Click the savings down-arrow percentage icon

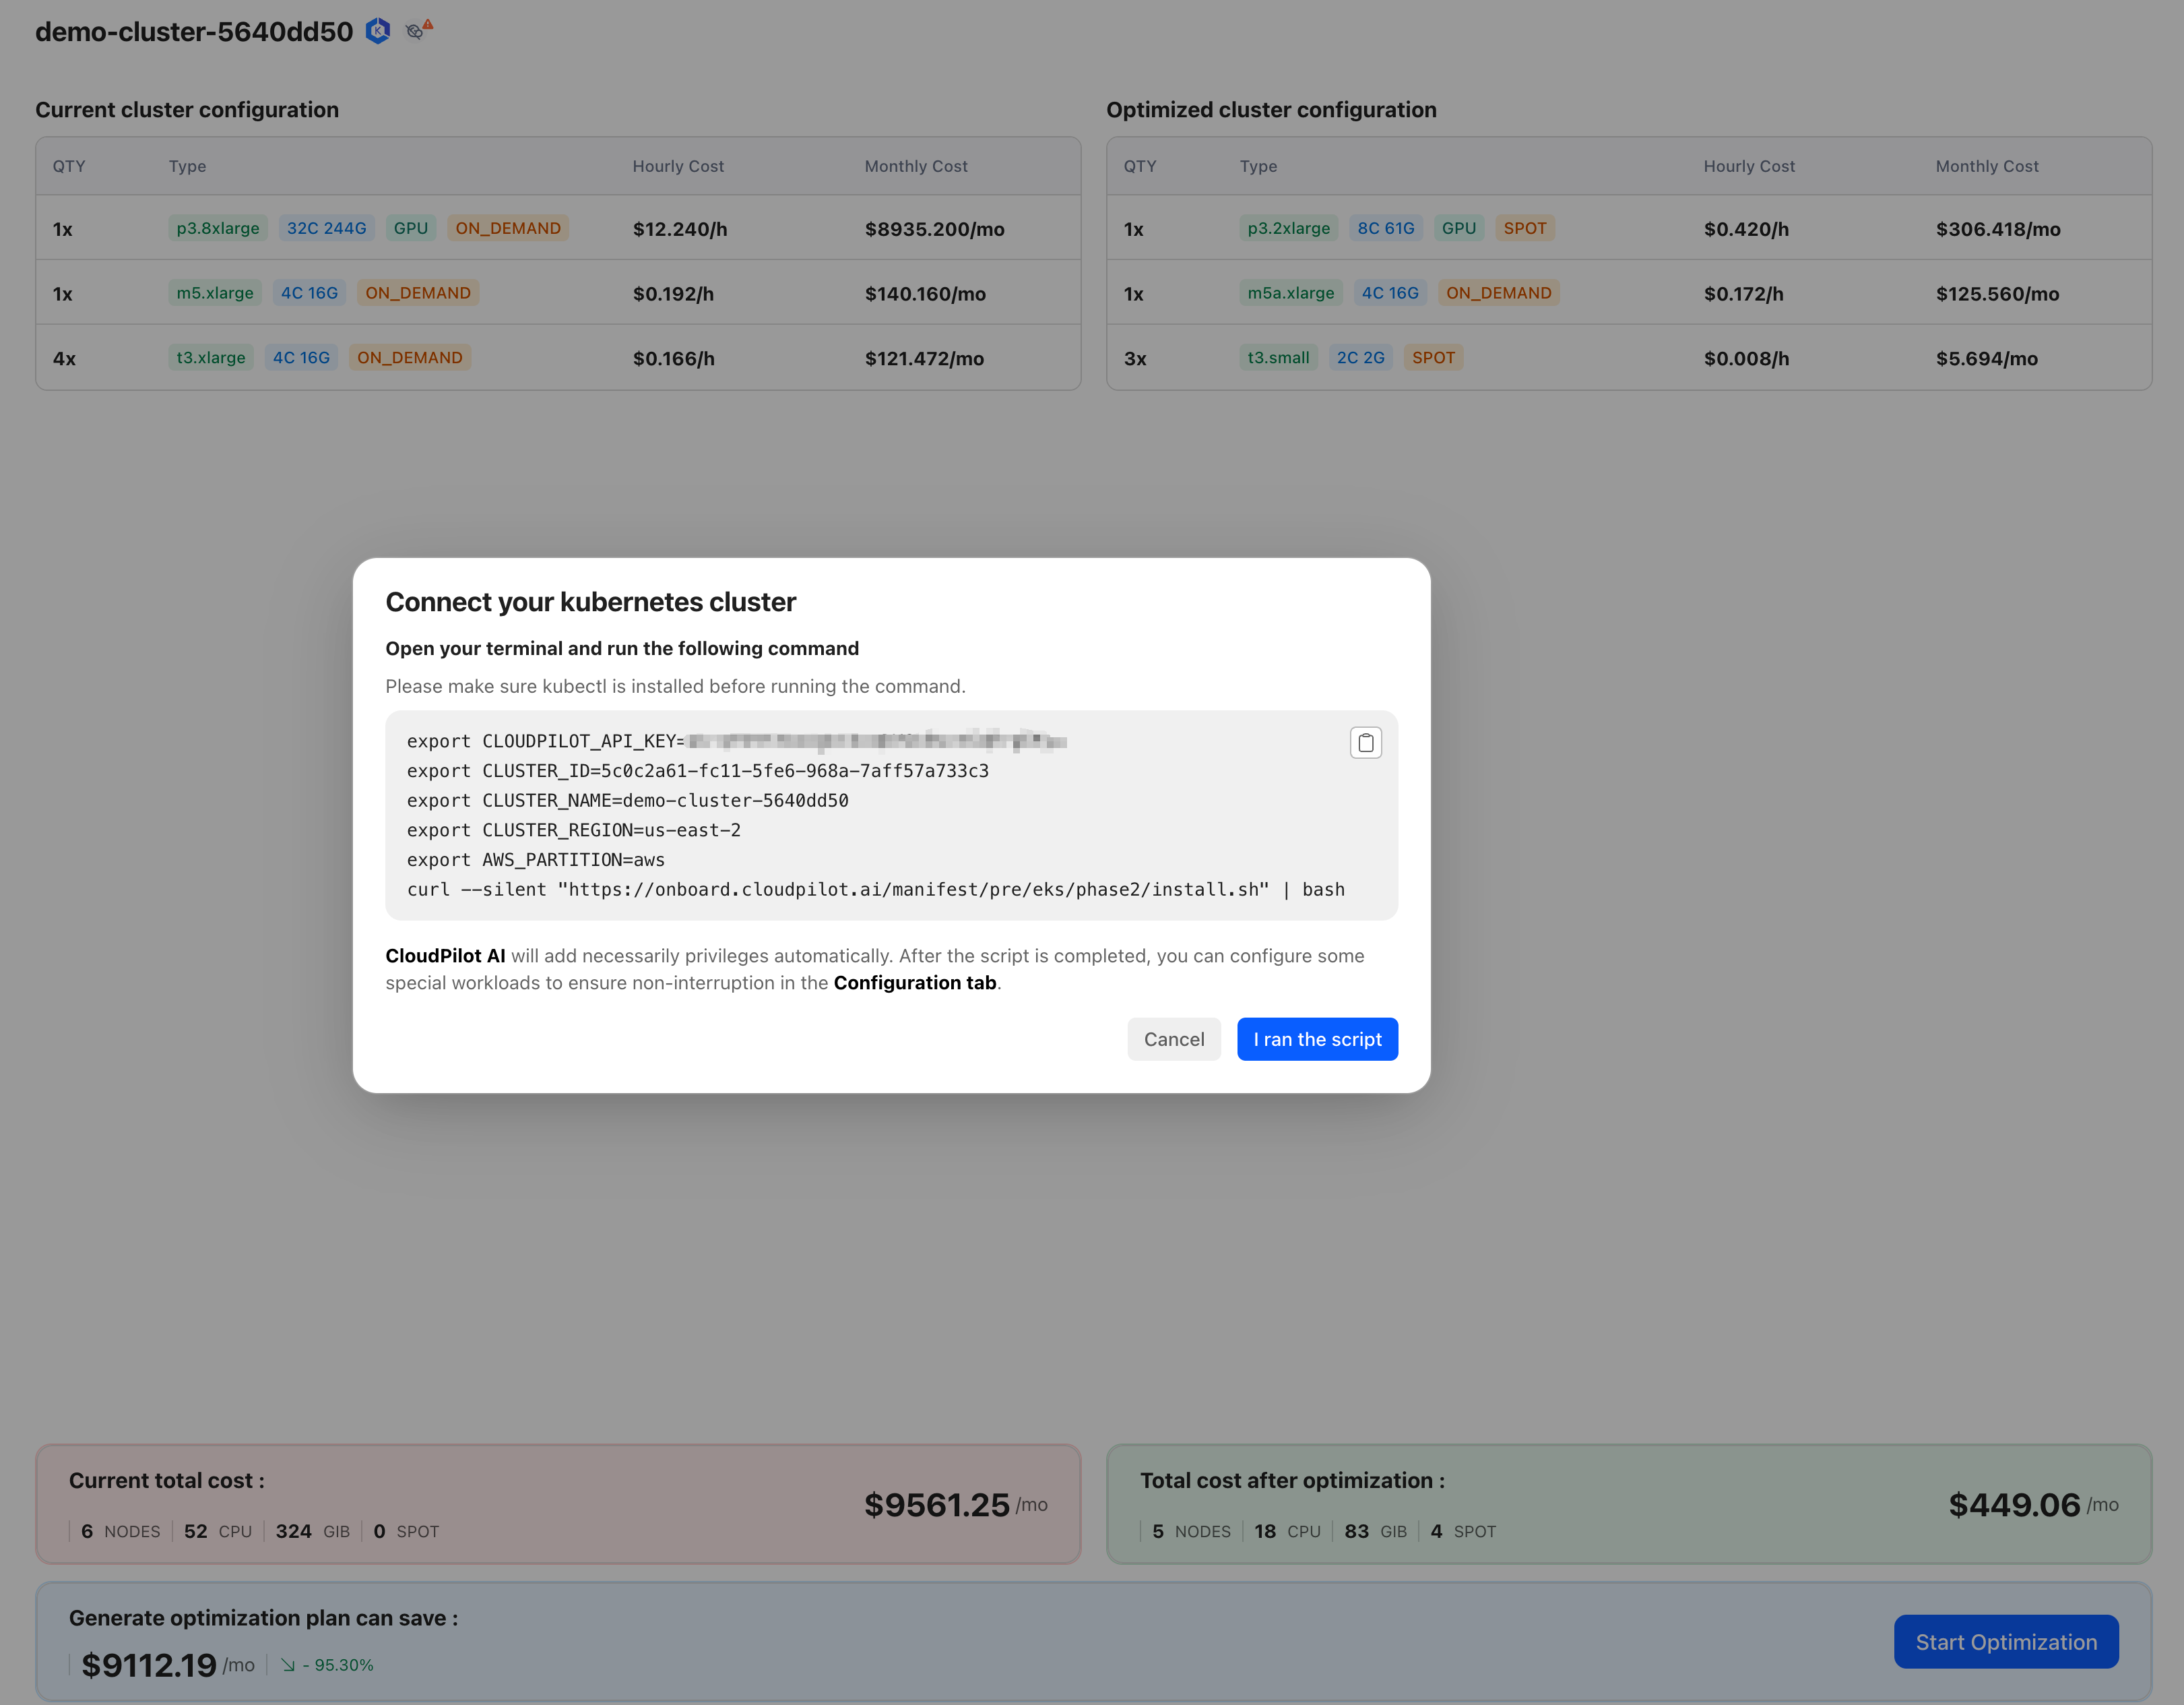click(288, 1665)
